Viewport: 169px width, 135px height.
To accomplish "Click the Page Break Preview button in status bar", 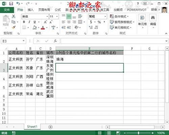I will click(118, 133).
